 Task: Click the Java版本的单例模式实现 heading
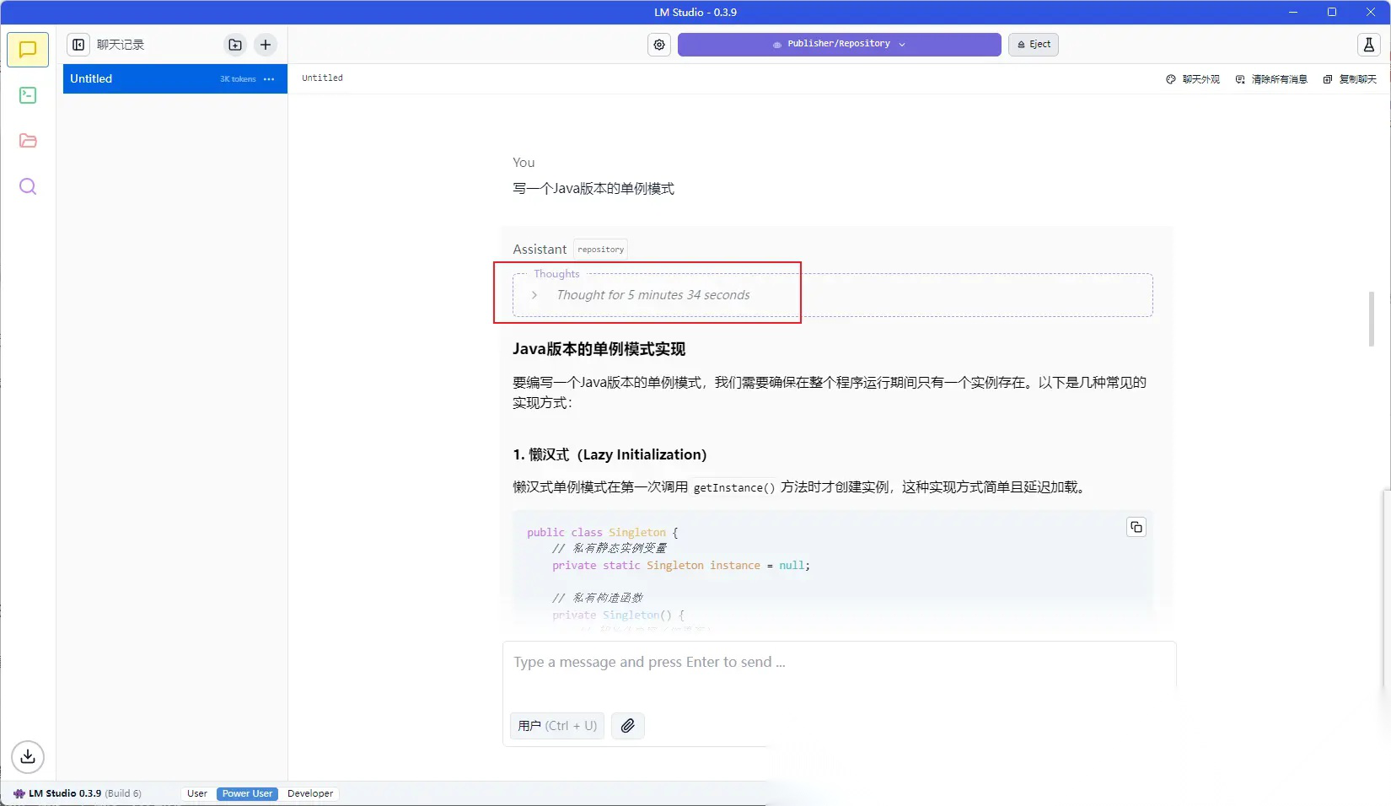[x=599, y=349]
